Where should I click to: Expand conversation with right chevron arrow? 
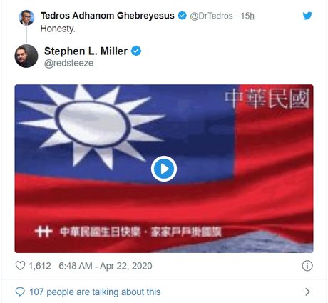307,292
